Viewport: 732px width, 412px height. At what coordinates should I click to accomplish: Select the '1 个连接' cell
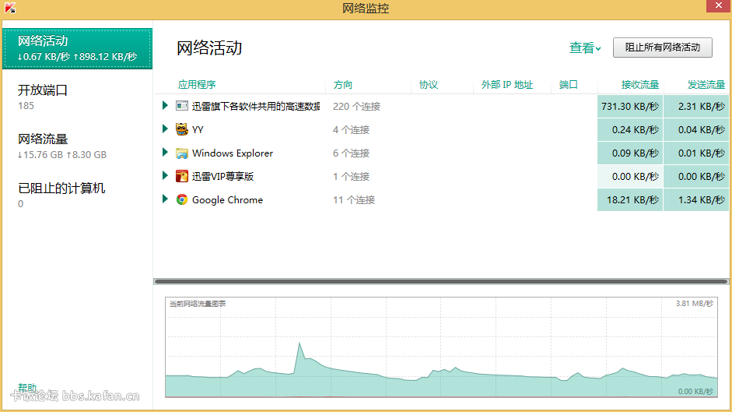[351, 177]
